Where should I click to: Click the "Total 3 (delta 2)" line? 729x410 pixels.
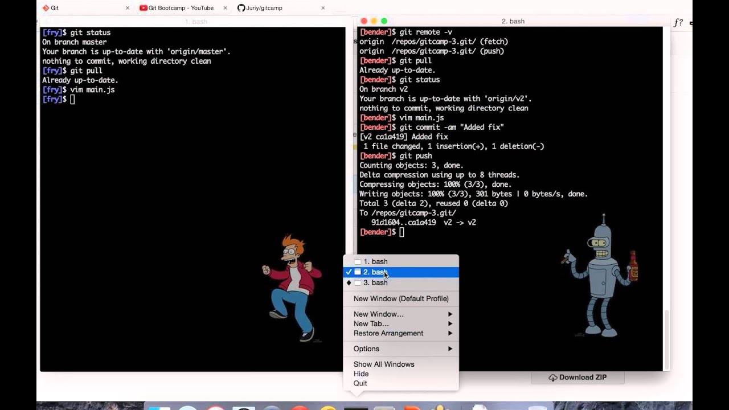click(x=434, y=203)
